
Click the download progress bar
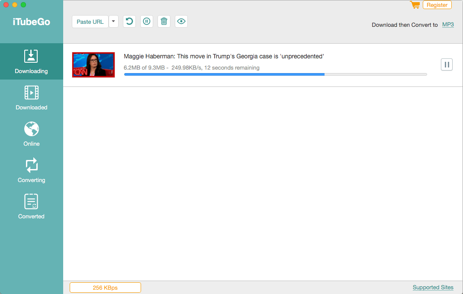pos(275,74)
